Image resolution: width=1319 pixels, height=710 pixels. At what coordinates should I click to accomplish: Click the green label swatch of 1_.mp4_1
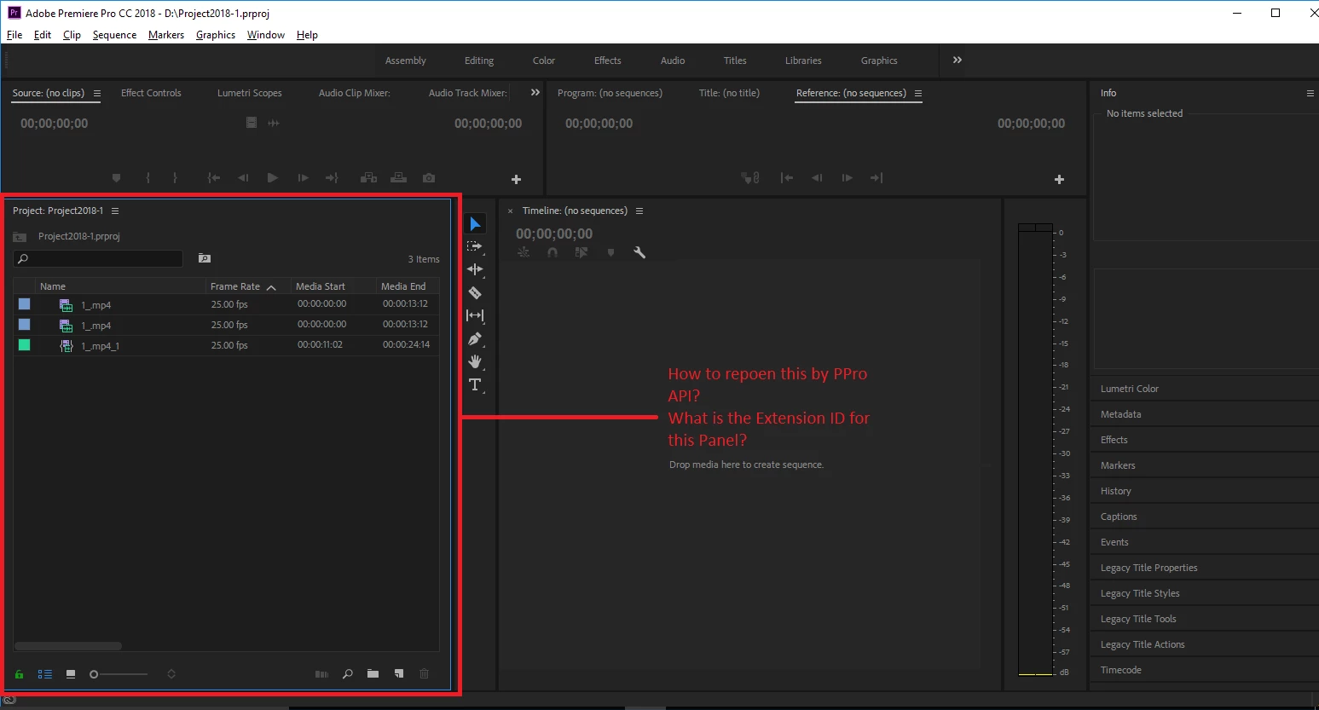pos(25,345)
